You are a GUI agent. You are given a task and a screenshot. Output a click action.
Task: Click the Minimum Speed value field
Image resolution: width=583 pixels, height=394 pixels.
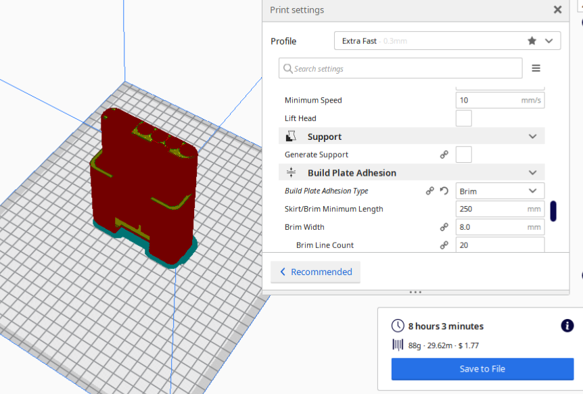click(500, 100)
